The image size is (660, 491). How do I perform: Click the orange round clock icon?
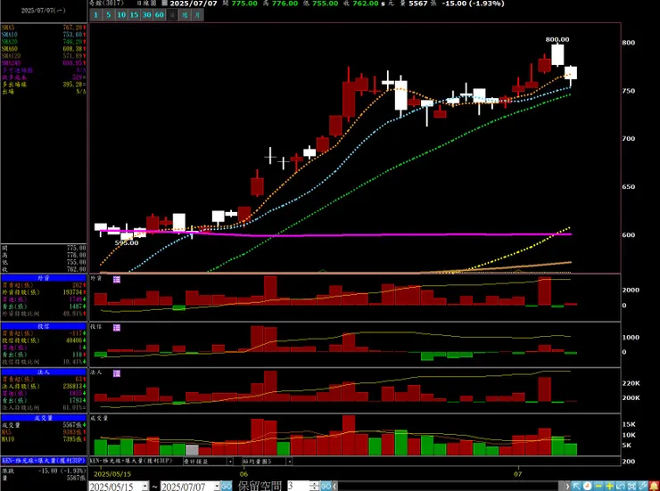588,486
